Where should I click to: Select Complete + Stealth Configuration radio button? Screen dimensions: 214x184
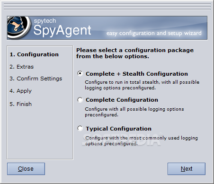click(x=80, y=73)
